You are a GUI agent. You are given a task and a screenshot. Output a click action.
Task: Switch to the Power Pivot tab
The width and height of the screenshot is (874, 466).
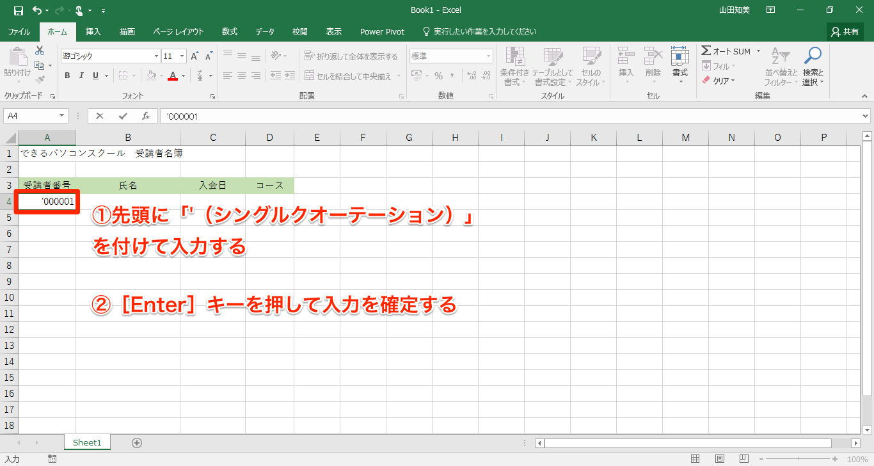382,31
